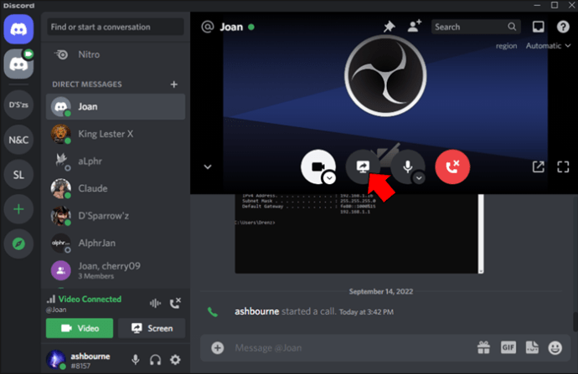Deafen using headphones icon
This screenshot has height=374, width=578.
156,360
